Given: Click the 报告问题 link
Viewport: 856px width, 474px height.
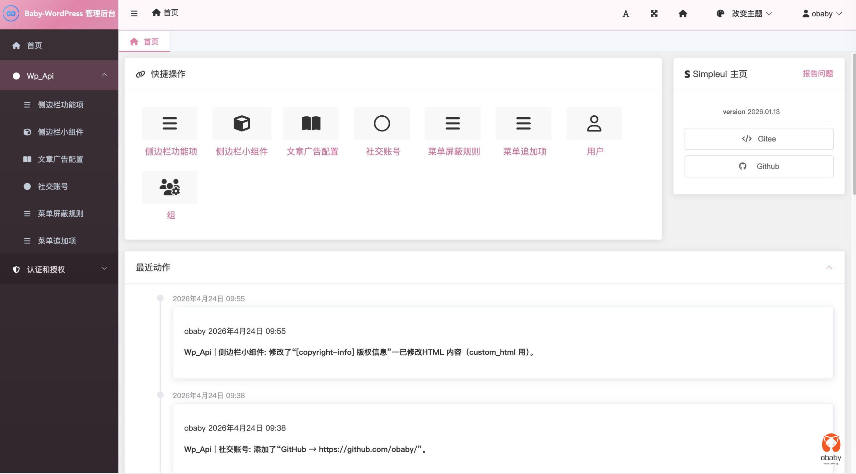Looking at the screenshot, I should pyautogui.click(x=818, y=74).
